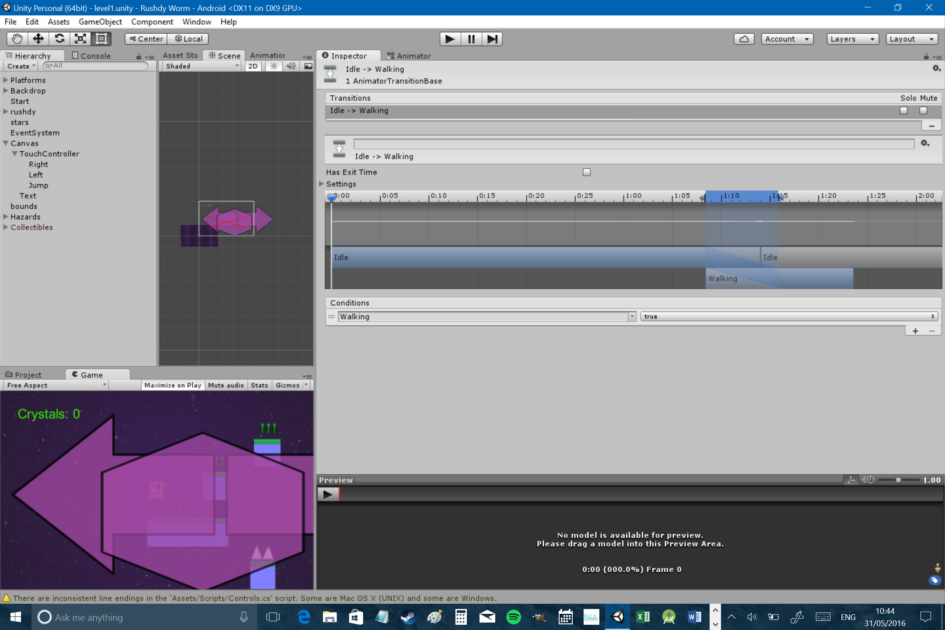Toggle Stats overlay in Game view
Screen dimensions: 945x630
pyautogui.click(x=259, y=385)
